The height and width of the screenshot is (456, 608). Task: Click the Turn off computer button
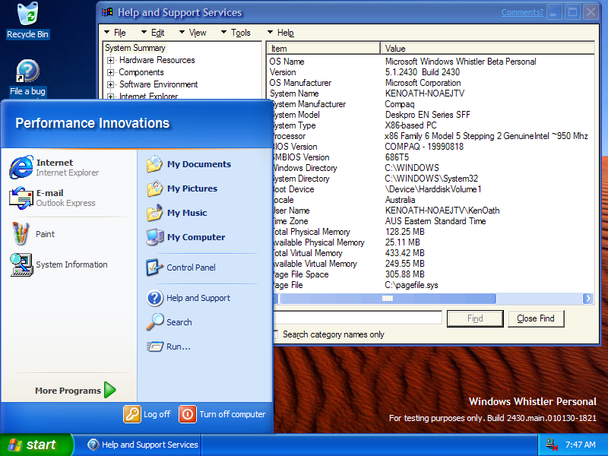coord(223,414)
